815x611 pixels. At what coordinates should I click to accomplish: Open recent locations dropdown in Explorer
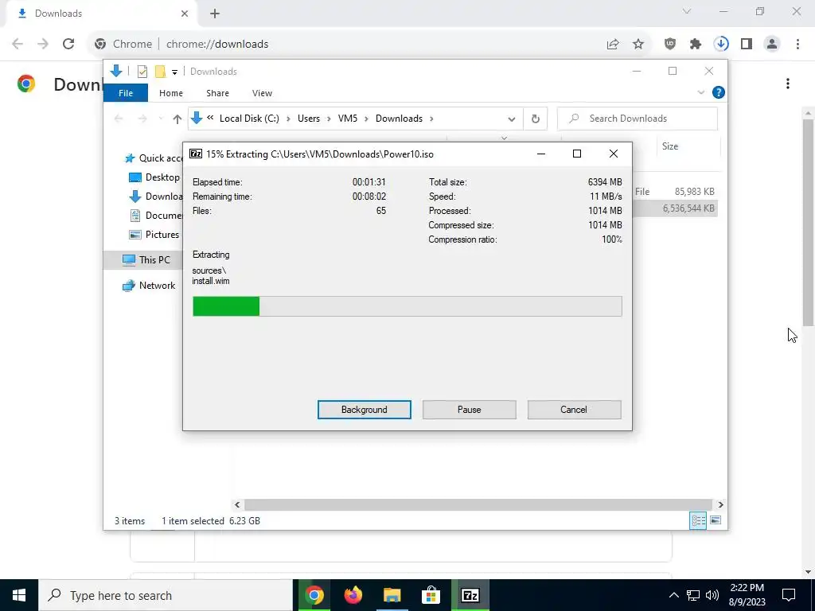point(161,119)
